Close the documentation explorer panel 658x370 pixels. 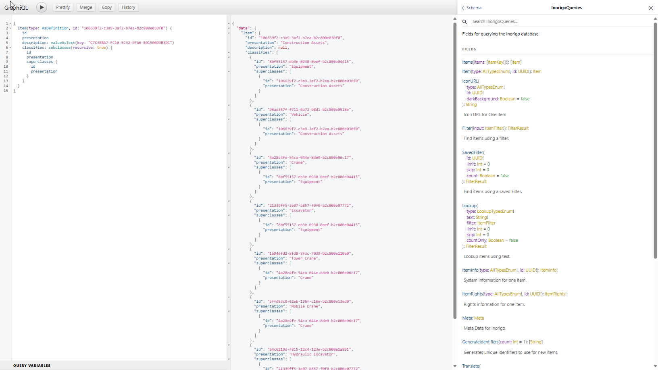click(x=650, y=8)
